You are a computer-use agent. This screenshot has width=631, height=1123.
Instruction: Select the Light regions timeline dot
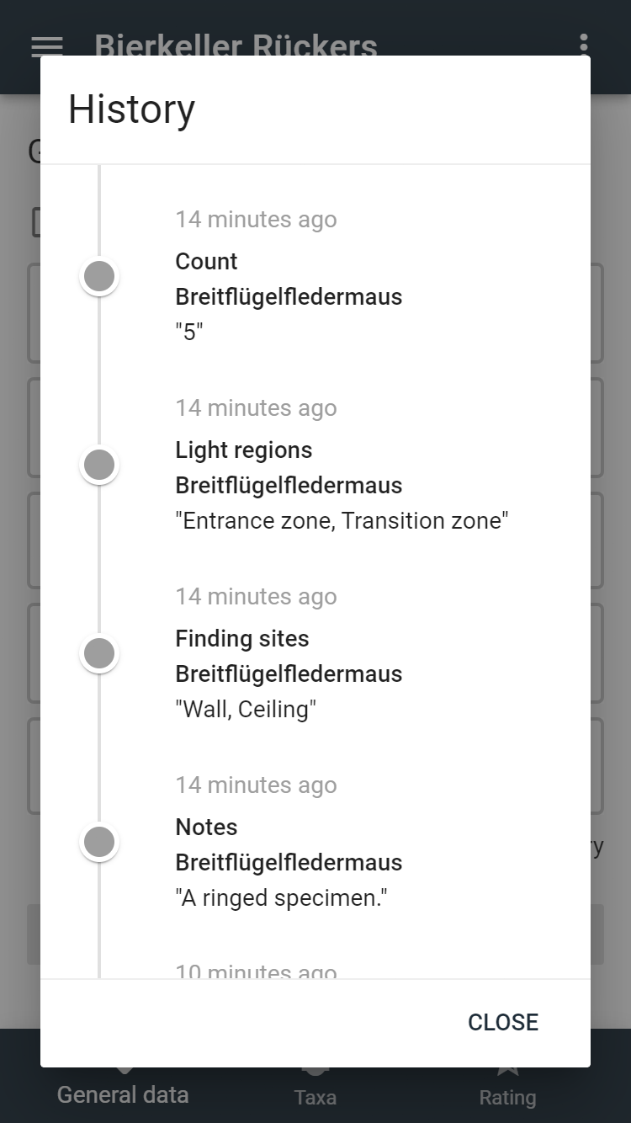(x=99, y=465)
